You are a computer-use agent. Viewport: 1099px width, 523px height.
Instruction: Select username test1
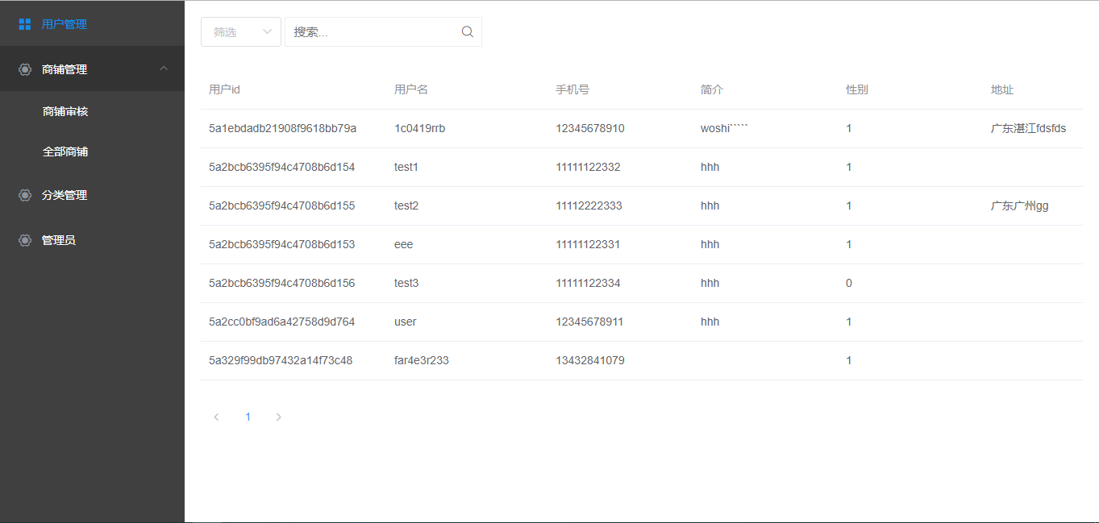pyautogui.click(x=406, y=167)
